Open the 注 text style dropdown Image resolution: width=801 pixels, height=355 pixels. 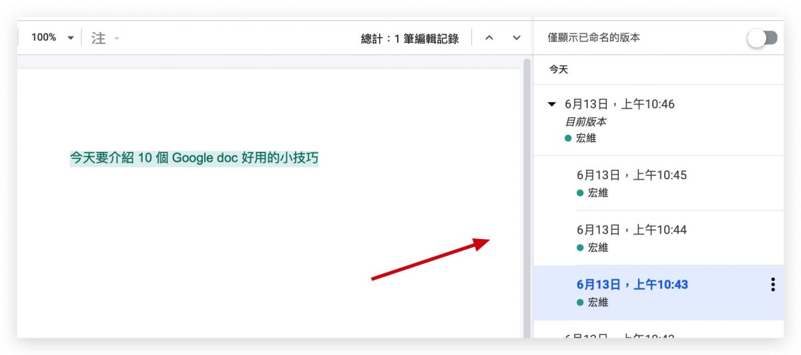click(105, 38)
